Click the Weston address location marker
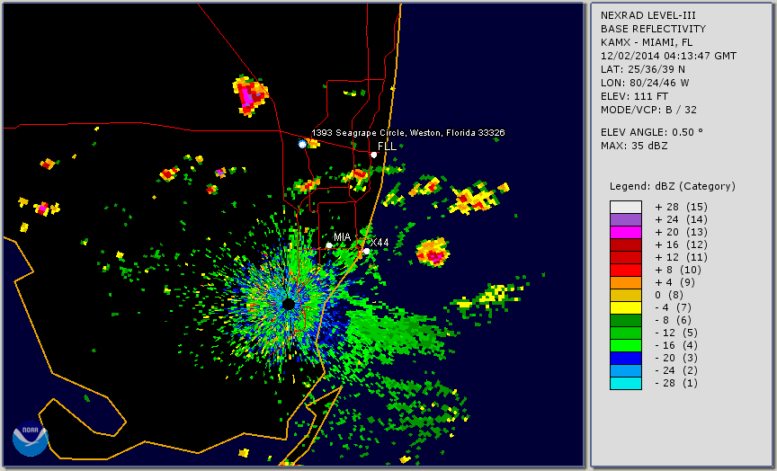777x471 pixels. pyautogui.click(x=303, y=144)
